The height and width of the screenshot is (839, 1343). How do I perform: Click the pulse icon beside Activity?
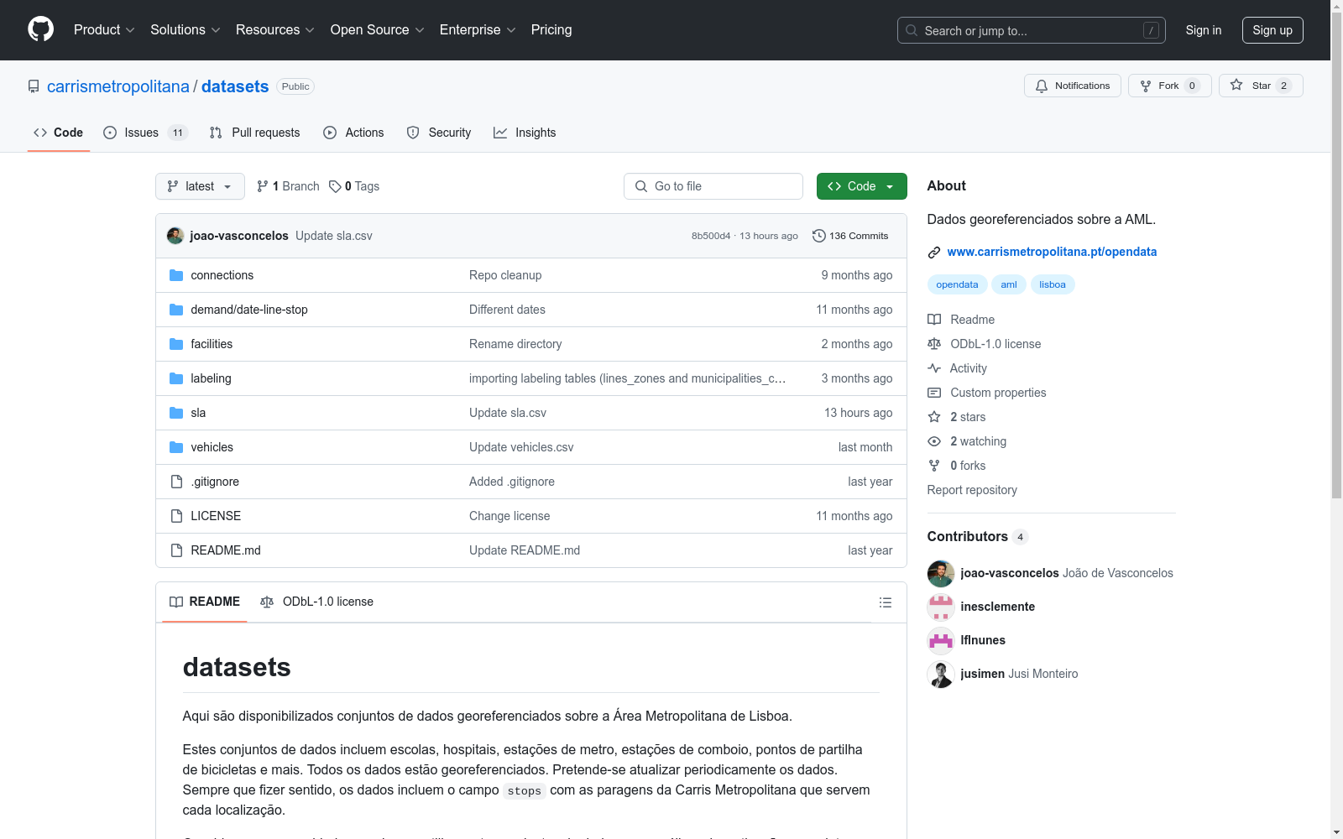pyautogui.click(x=934, y=368)
